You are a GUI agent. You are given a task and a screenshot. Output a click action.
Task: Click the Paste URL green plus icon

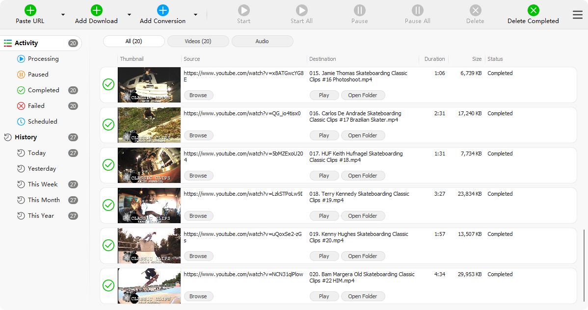pos(30,10)
